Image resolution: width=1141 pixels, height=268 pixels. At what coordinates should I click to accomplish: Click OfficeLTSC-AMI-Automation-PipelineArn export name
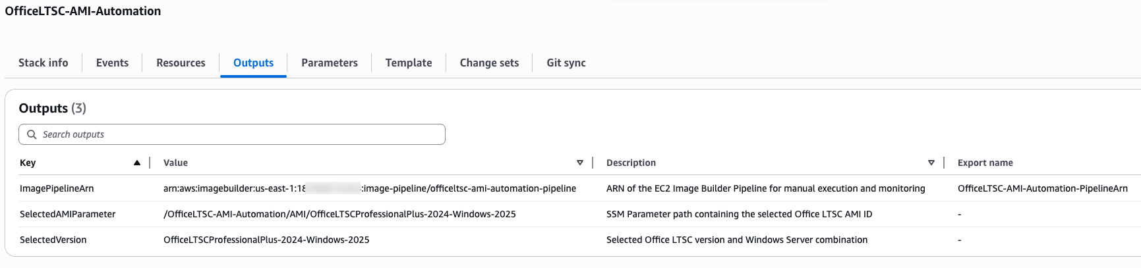1043,188
